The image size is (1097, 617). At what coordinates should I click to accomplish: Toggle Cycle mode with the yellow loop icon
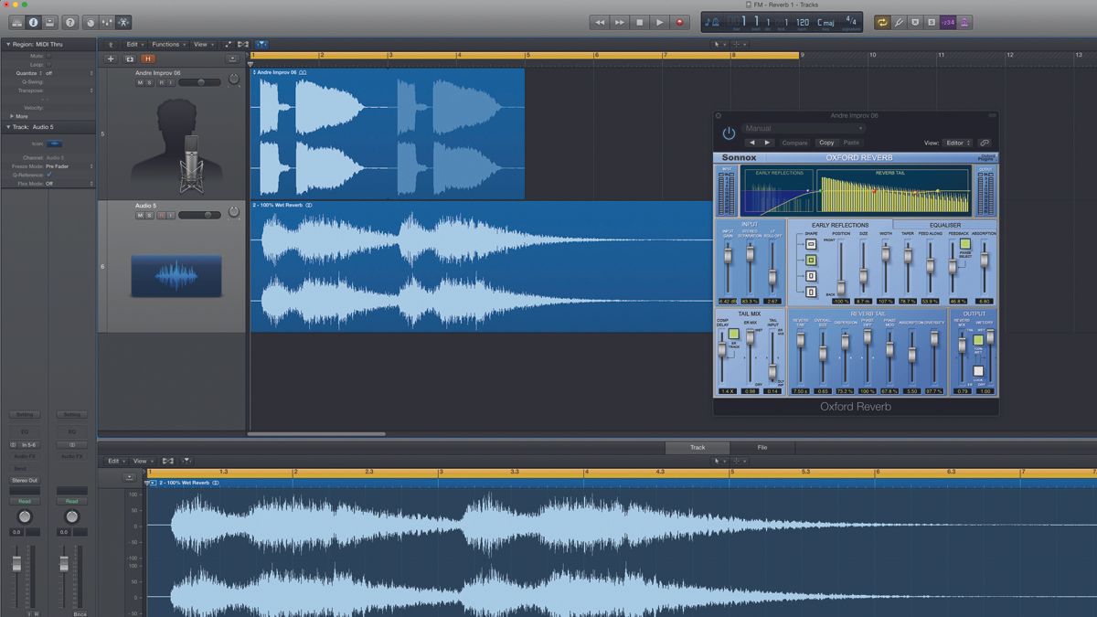[x=882, y=22]
